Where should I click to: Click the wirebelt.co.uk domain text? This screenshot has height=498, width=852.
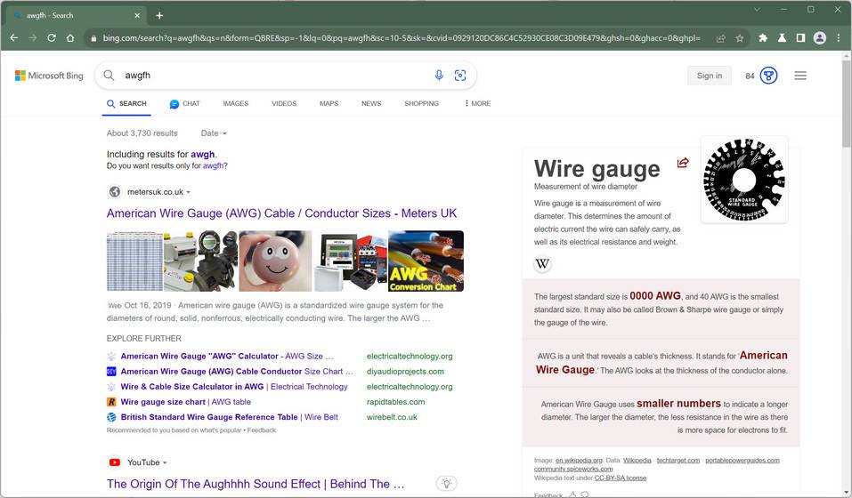pyautogui.click(x=392, y=416)
